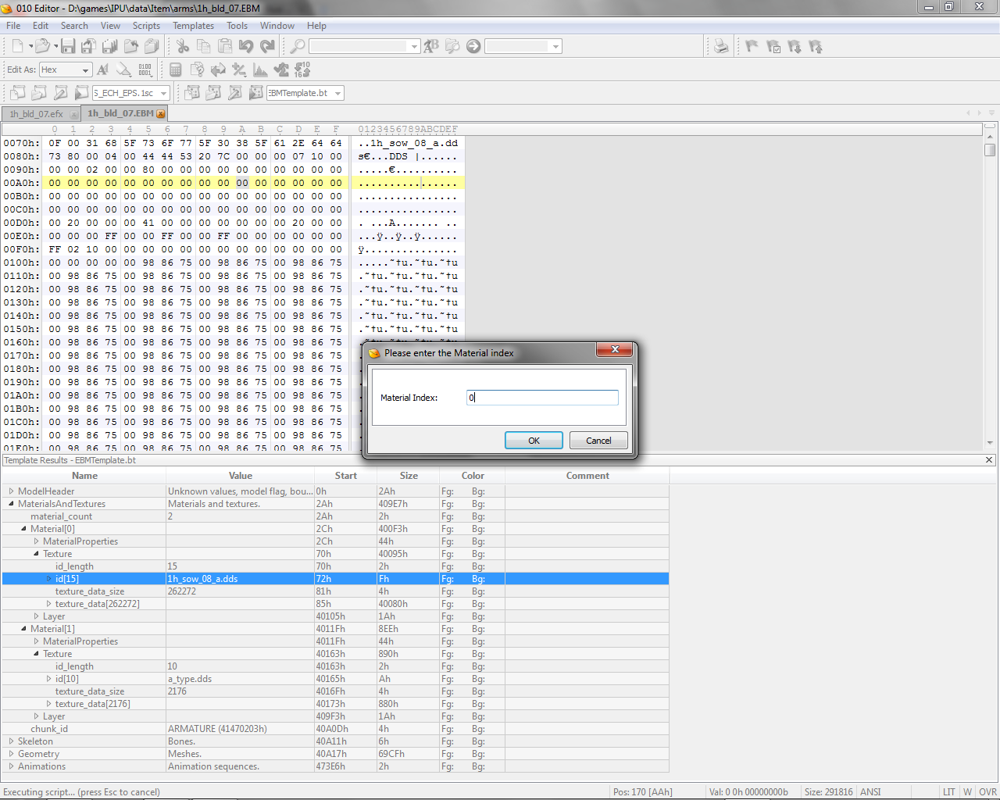Click the Undo arrow icon
The width and height of the screenshot is (1000, 800).
246,46
